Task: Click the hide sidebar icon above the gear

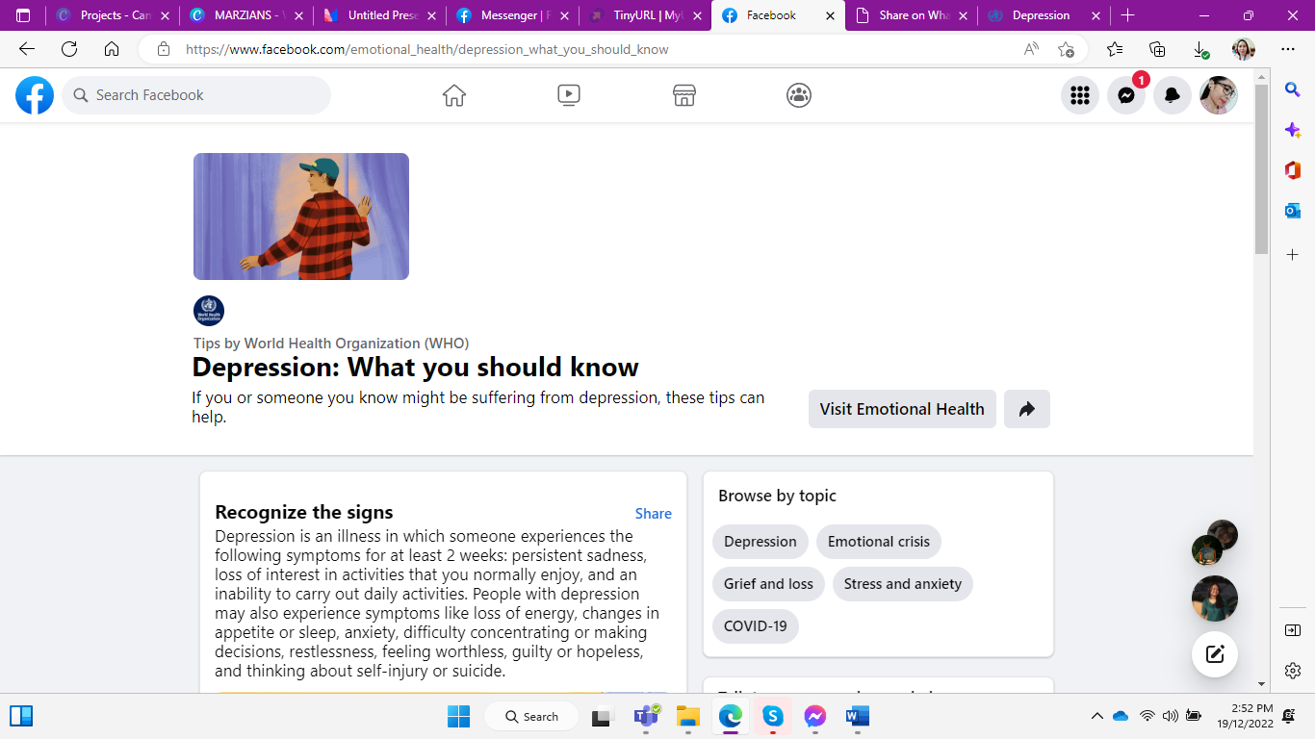Action: coord(1293,630)
